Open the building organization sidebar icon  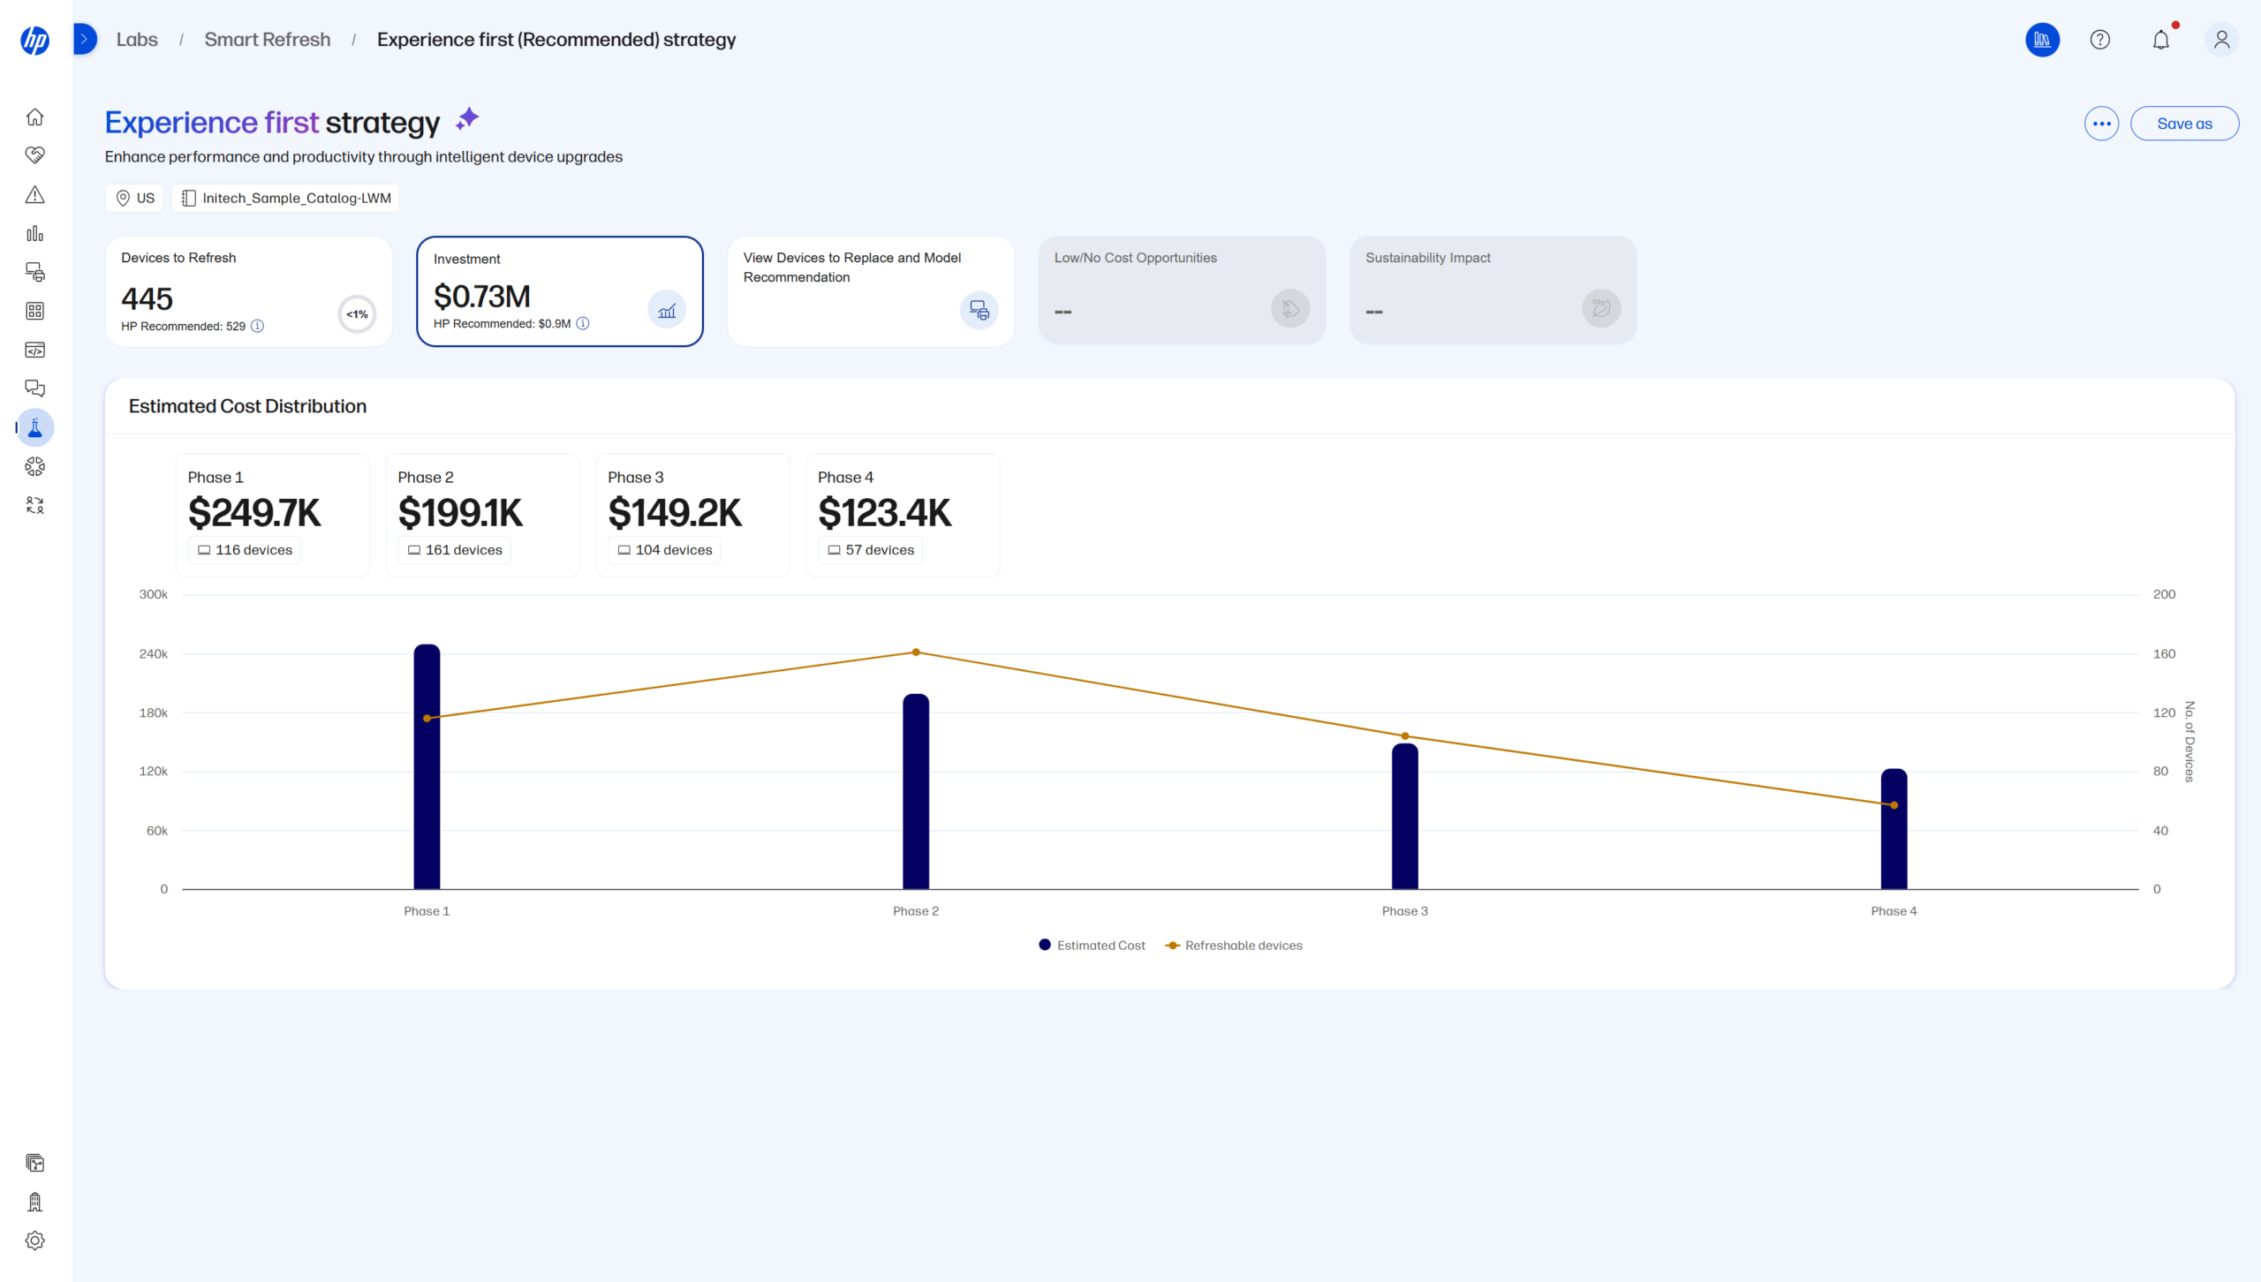[35, 1202]
